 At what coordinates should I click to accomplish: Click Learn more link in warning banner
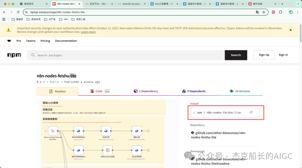pyautogui.click(x=88, y=32)
